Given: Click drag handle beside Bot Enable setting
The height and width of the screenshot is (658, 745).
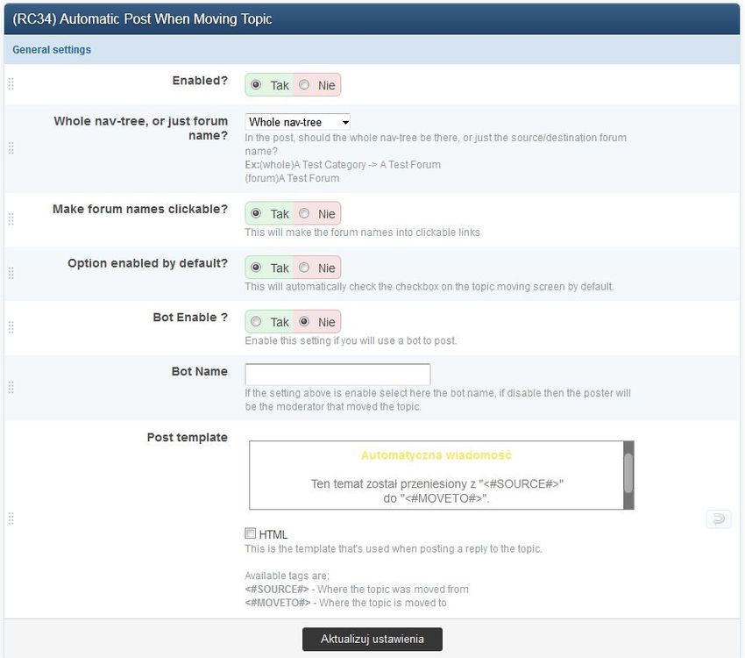Looking at the screenshot, I should 11,327.
